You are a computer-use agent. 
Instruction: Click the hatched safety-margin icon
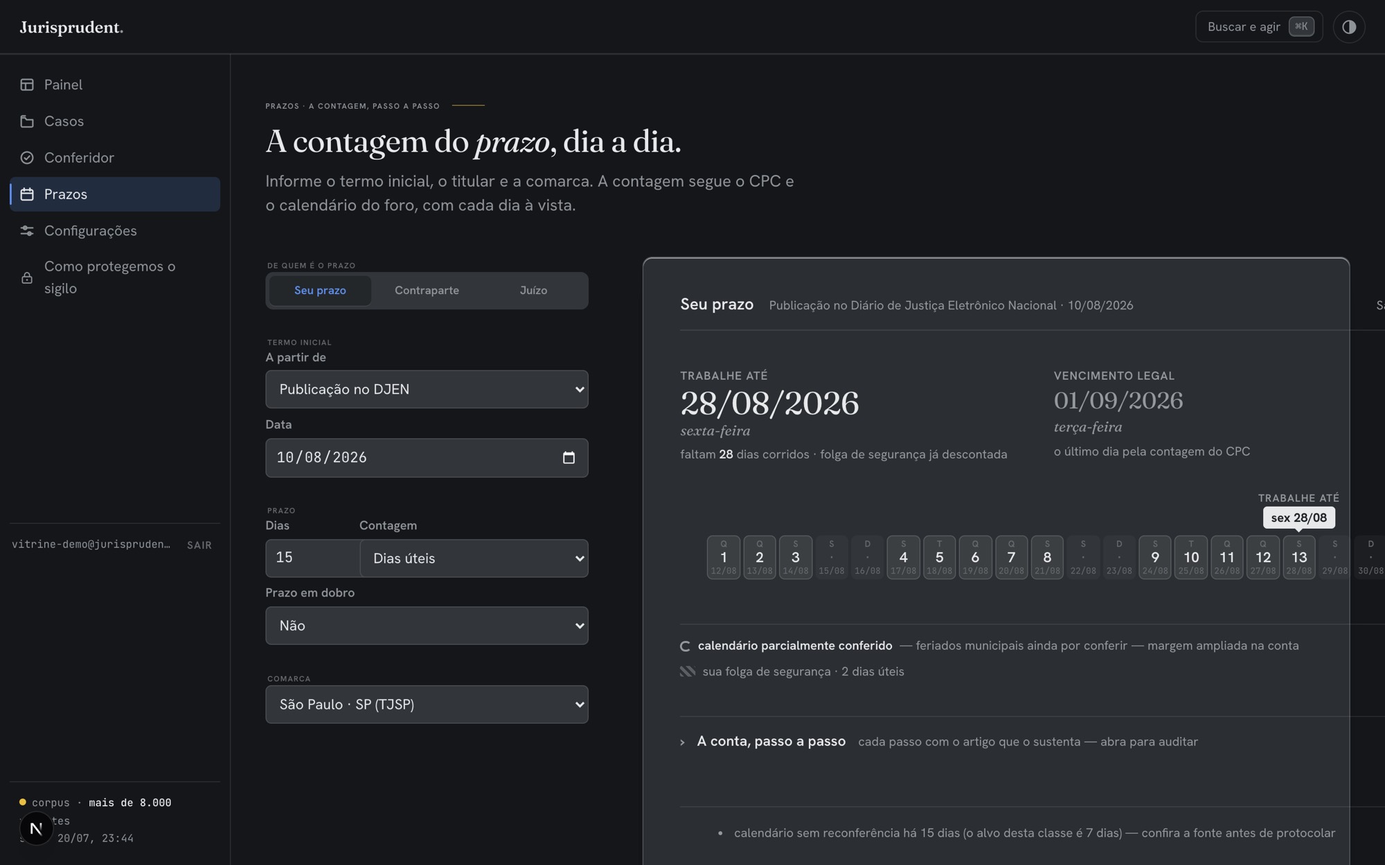(687, 671)
